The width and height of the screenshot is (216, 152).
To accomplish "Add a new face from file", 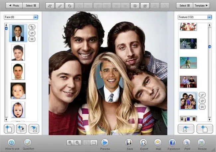I will pos(9,129).
